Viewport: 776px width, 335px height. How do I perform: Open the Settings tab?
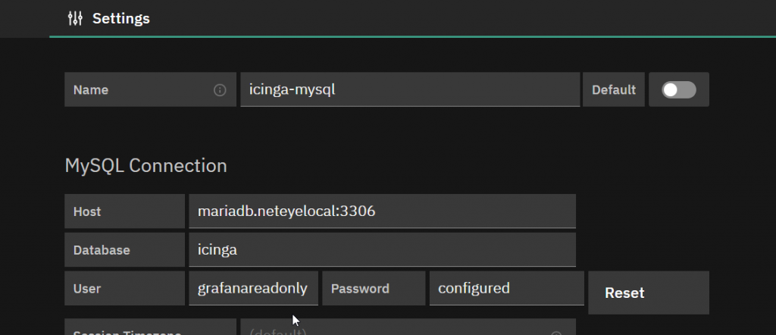(x=109, y=19)
